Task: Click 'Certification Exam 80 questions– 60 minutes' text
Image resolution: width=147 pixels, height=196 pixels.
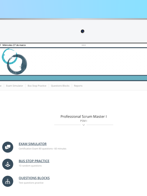Action: 43,149
